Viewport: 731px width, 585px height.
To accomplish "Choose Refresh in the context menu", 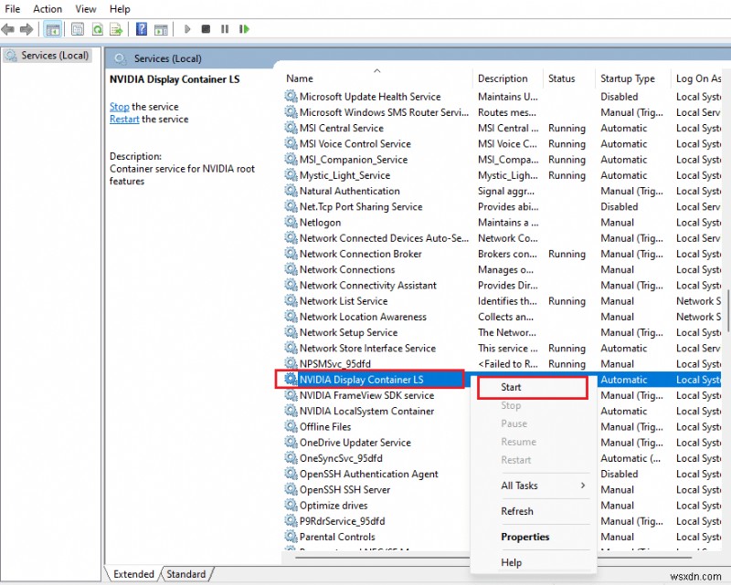I will pyautogui.click(x=535, y=511).
